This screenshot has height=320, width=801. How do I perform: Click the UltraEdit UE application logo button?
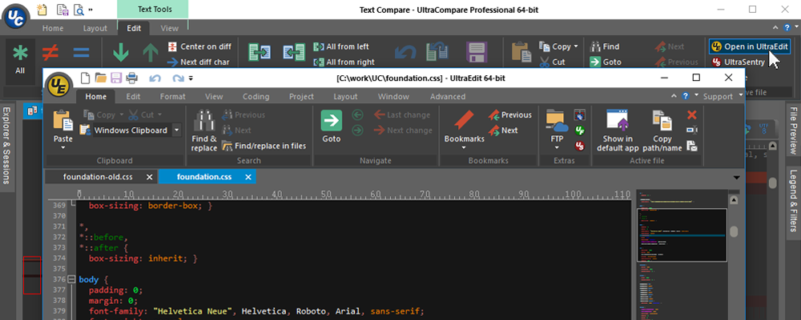(x=60, y=85)
